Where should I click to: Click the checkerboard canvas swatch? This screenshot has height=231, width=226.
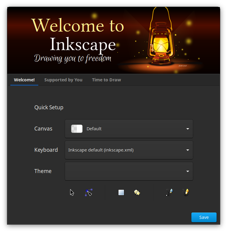[x=77, y=129]
